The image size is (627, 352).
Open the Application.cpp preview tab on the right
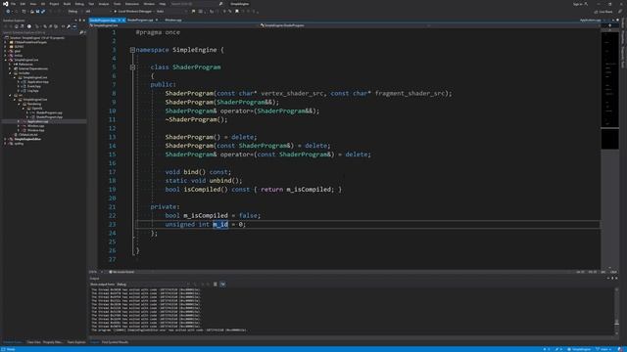pyautogui.click(x=590, y=20)
